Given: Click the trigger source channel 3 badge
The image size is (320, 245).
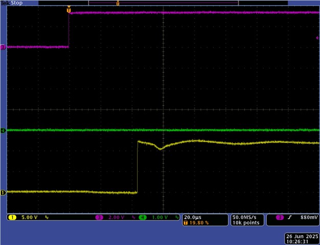Looking at the screenshot, I should [280, 217].
